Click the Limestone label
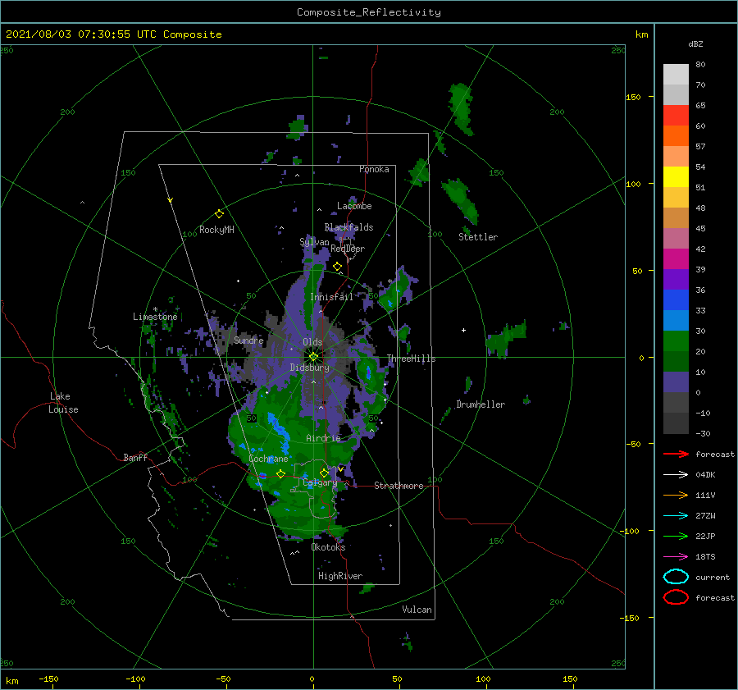Viewport: 738px width, 690px height. tap(155, 317)
